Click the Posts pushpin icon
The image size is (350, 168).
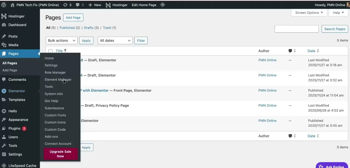click(4, 36)
